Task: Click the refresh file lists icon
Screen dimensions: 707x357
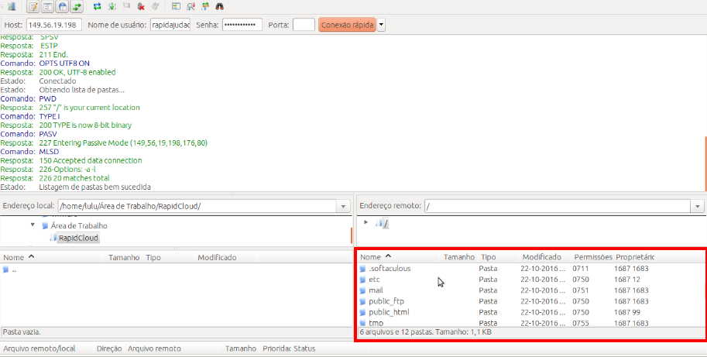Action: pyautogui.click(x=97, y=6)
